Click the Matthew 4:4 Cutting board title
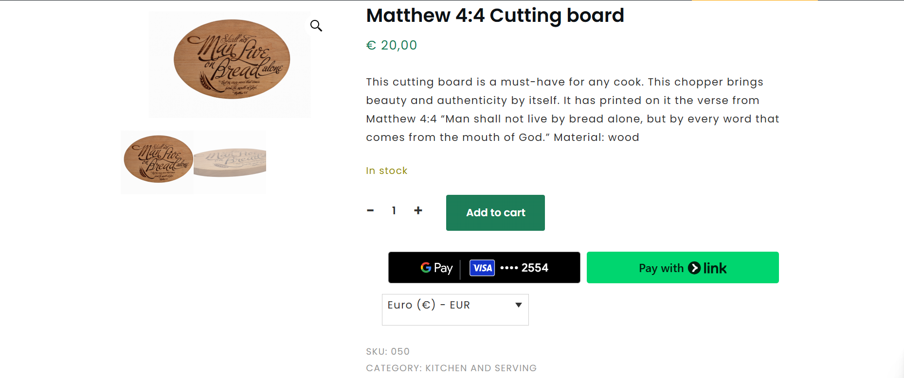 (x=495, y=16)
